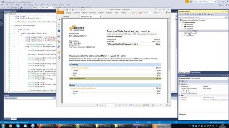Screen dimensions: 229x128
Task: Click the Redo icon in Foxit quick toolbar
Action: (x=79, y=10)
